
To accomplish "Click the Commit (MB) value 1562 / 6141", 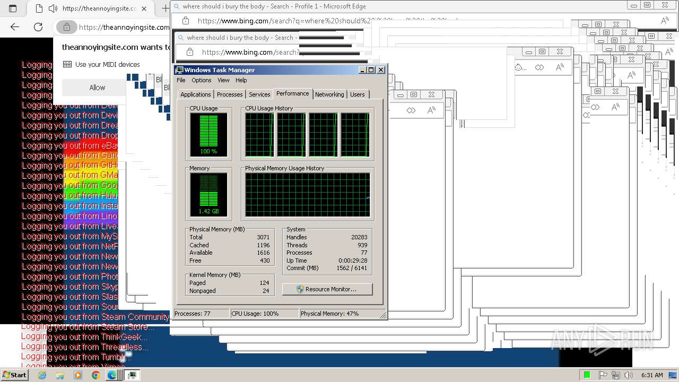I will point(352,268).
